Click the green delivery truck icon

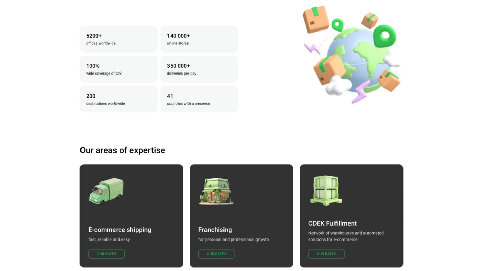pyautogui.click(x=106, y=191)
